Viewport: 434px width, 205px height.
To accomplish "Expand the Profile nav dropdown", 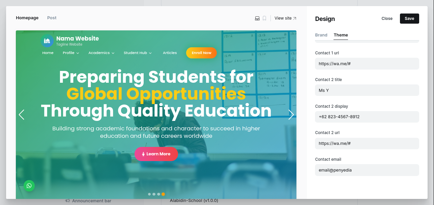I will [71, 53].
